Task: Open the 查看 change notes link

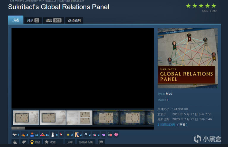Action: (x=182, y=125)
